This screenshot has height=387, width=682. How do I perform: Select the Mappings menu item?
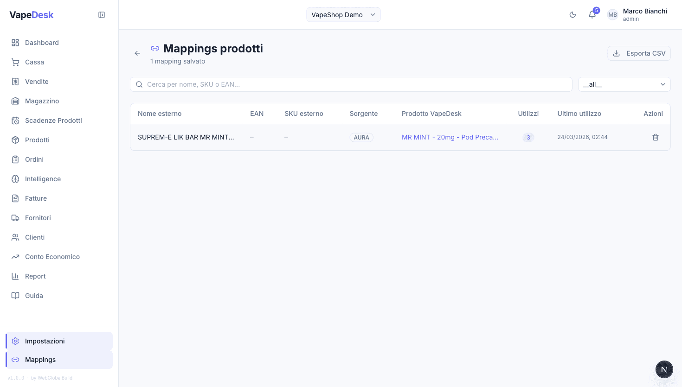click(x=40, y=359)
